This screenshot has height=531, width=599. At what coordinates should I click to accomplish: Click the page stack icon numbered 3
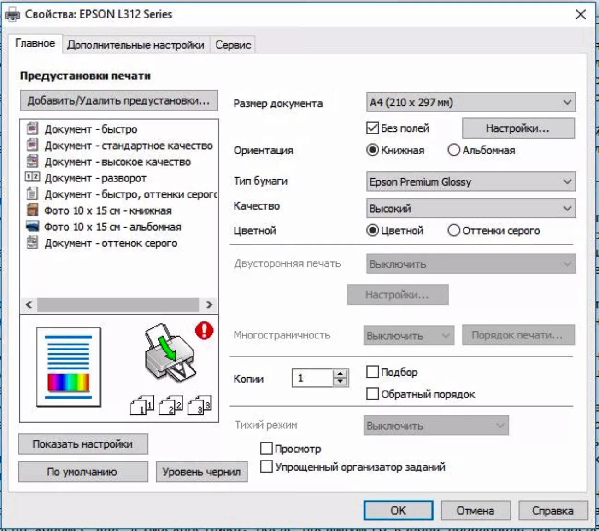click(x=199, y=405)
